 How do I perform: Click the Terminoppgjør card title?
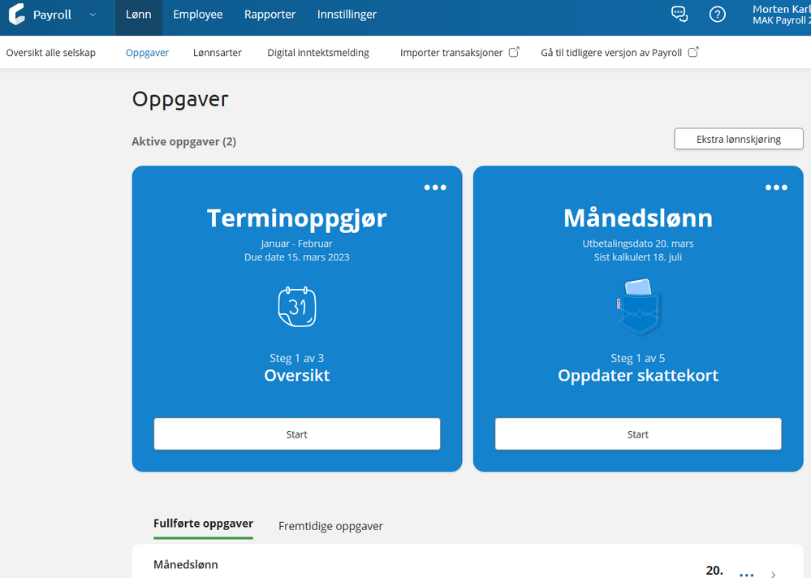point(297,218)
